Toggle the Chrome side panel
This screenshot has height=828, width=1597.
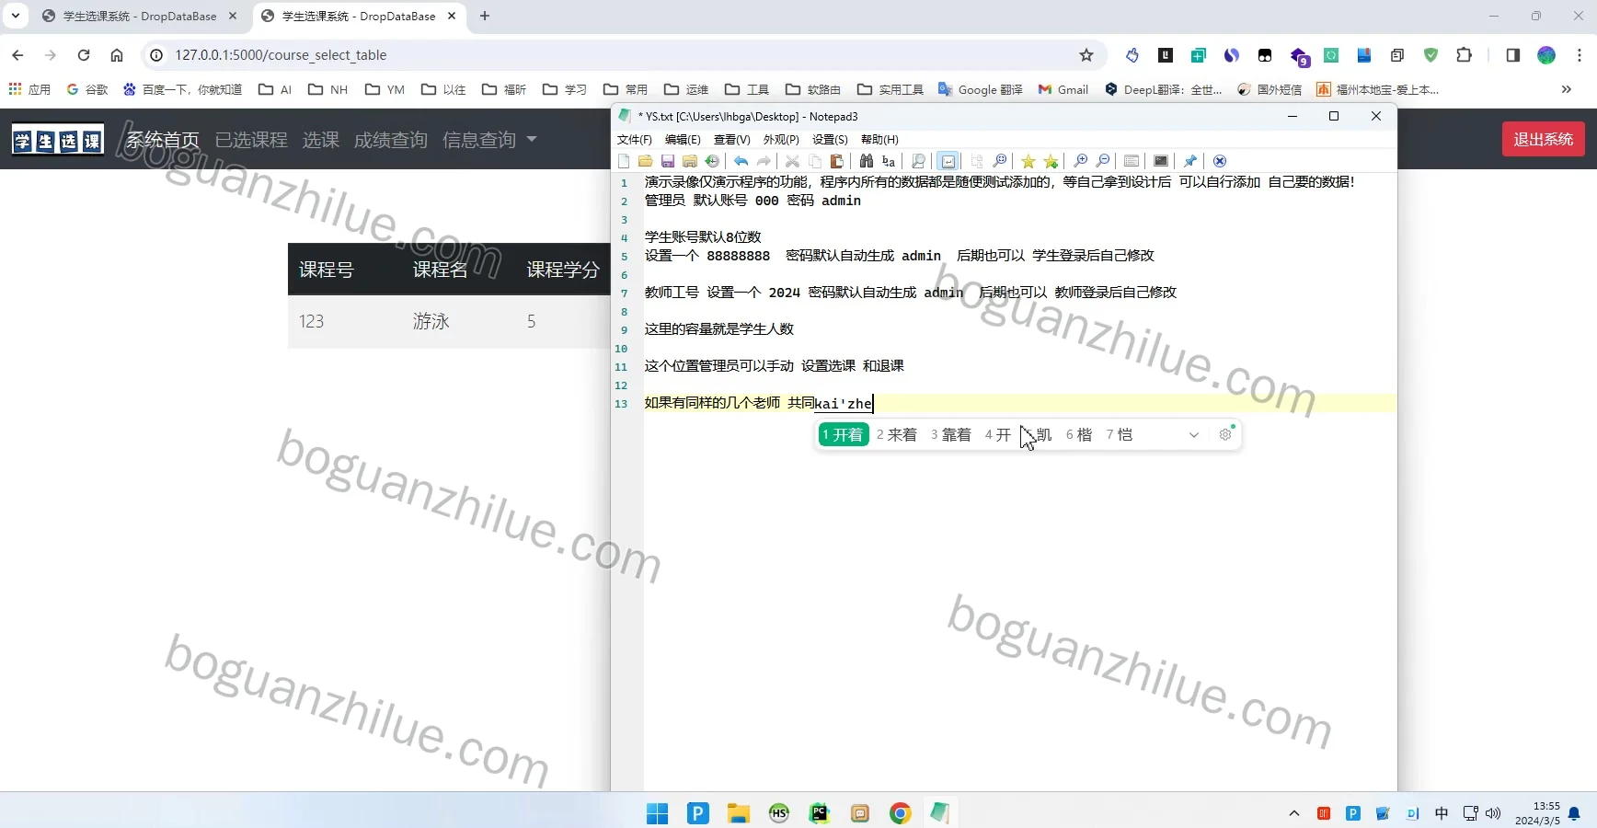click(x=1513, y=55)
